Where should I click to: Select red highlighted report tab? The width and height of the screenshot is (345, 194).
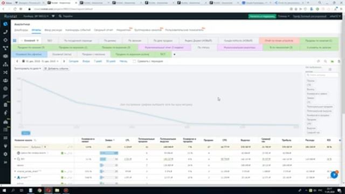tap(279, 41)
